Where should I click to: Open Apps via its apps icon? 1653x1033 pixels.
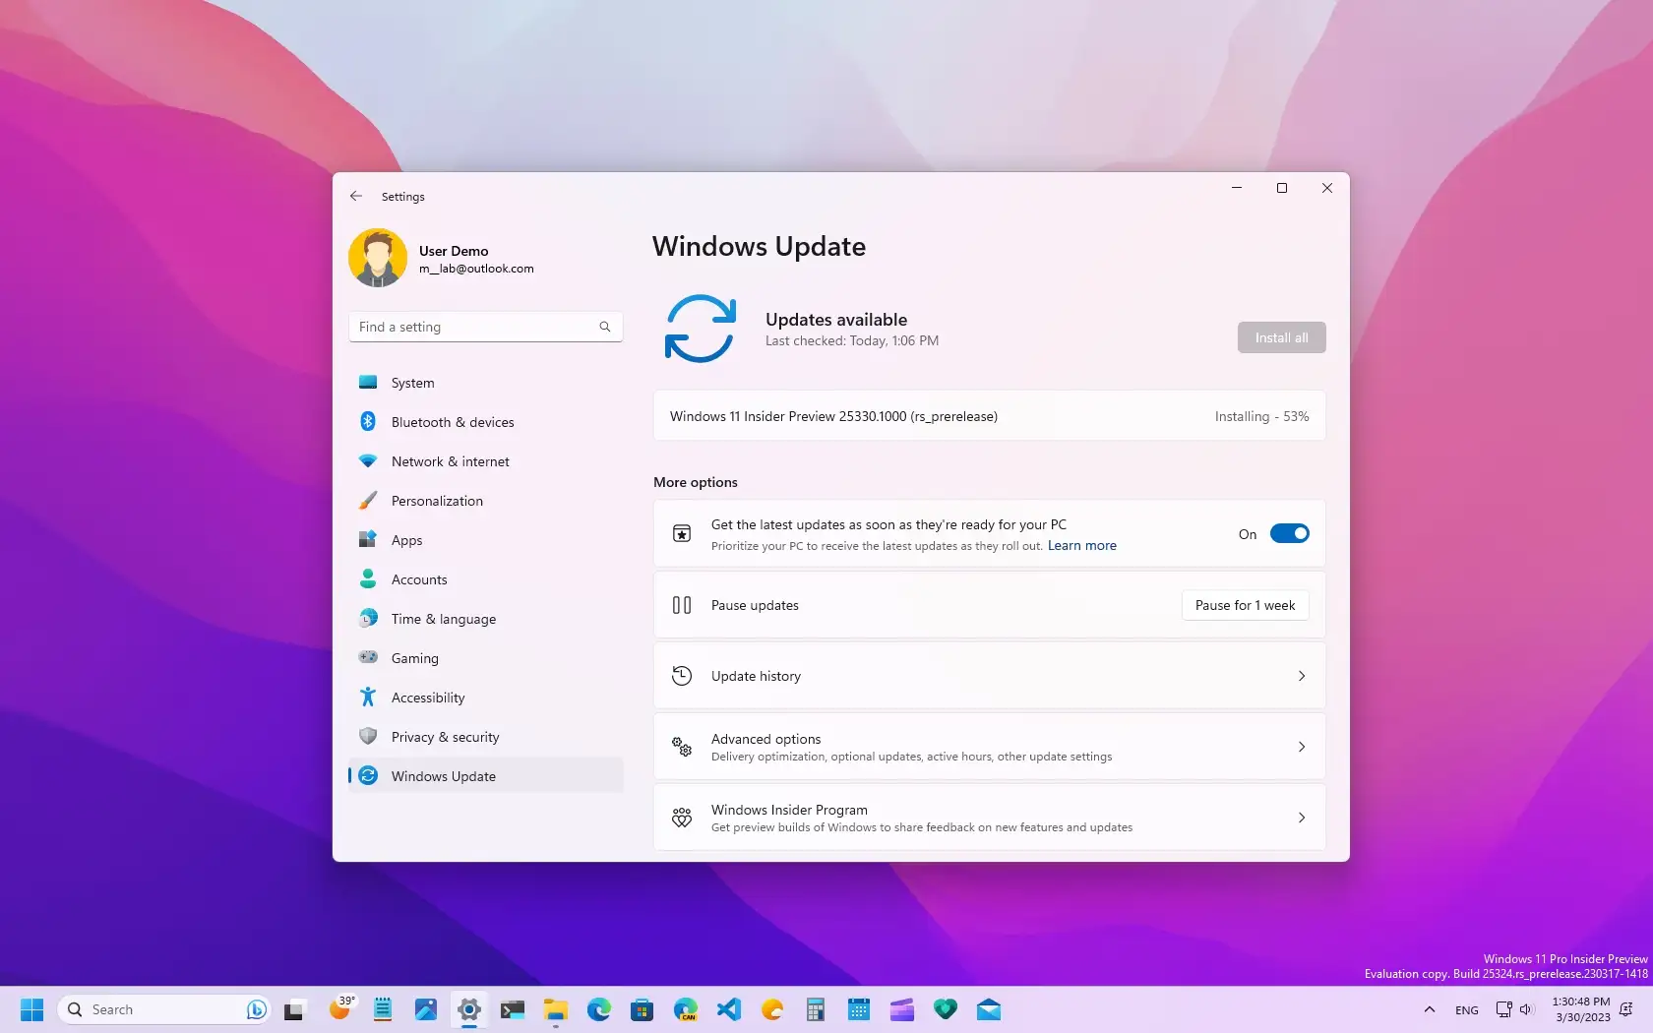tap(368, 540)
